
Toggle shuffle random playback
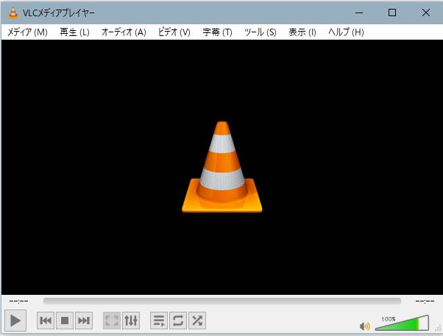point(197,321)
